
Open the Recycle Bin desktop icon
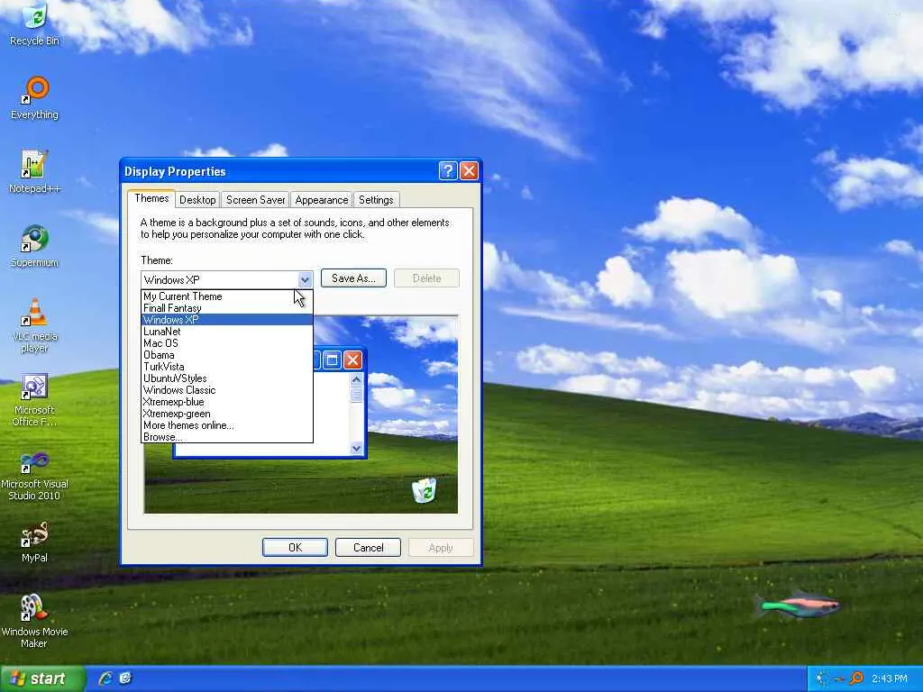coord(35,23)
